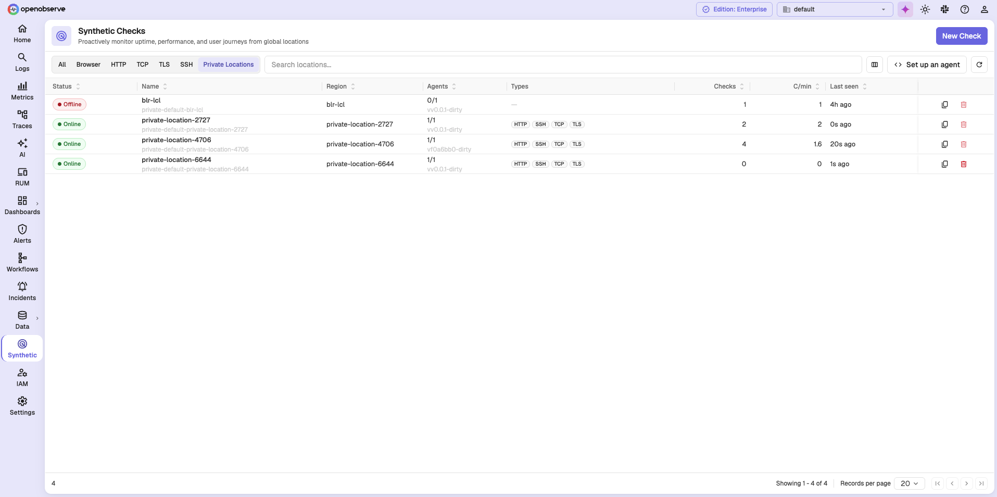Open Records per page dropdown
This screenshot has width=997, height=497.
point(910,483)
